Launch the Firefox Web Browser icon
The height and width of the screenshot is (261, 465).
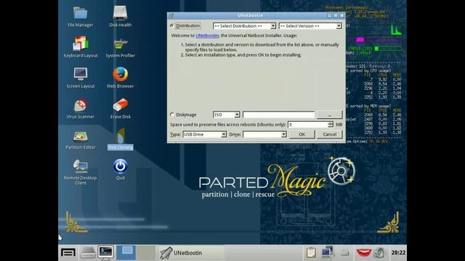point(120,78)
